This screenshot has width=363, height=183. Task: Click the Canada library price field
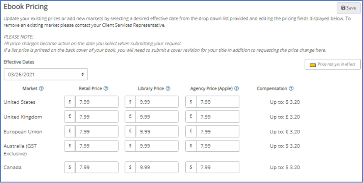pos(157,167)
